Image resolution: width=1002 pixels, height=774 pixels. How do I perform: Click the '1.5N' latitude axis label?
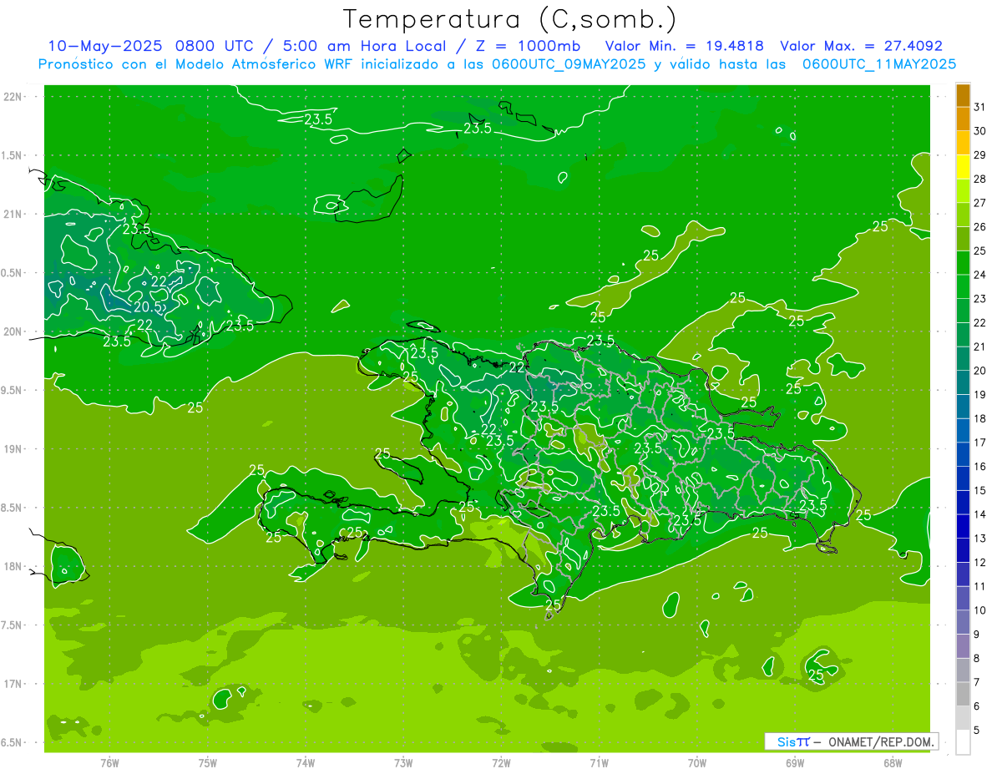(x=13, y=155)
